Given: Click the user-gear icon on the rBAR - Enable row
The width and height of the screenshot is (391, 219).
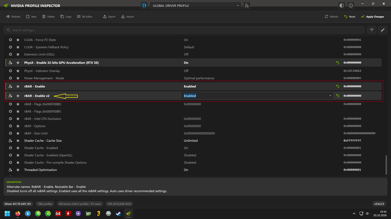Looking at the screenshot, I should [x=10, y=86].
